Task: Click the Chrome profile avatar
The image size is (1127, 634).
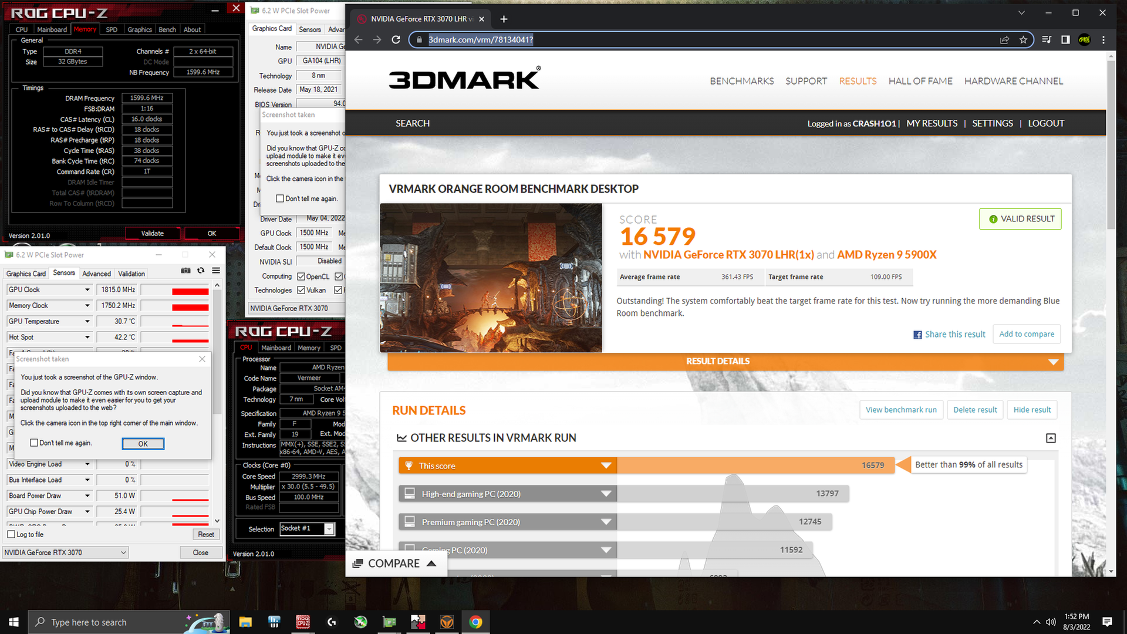Action: (1084, 40)
